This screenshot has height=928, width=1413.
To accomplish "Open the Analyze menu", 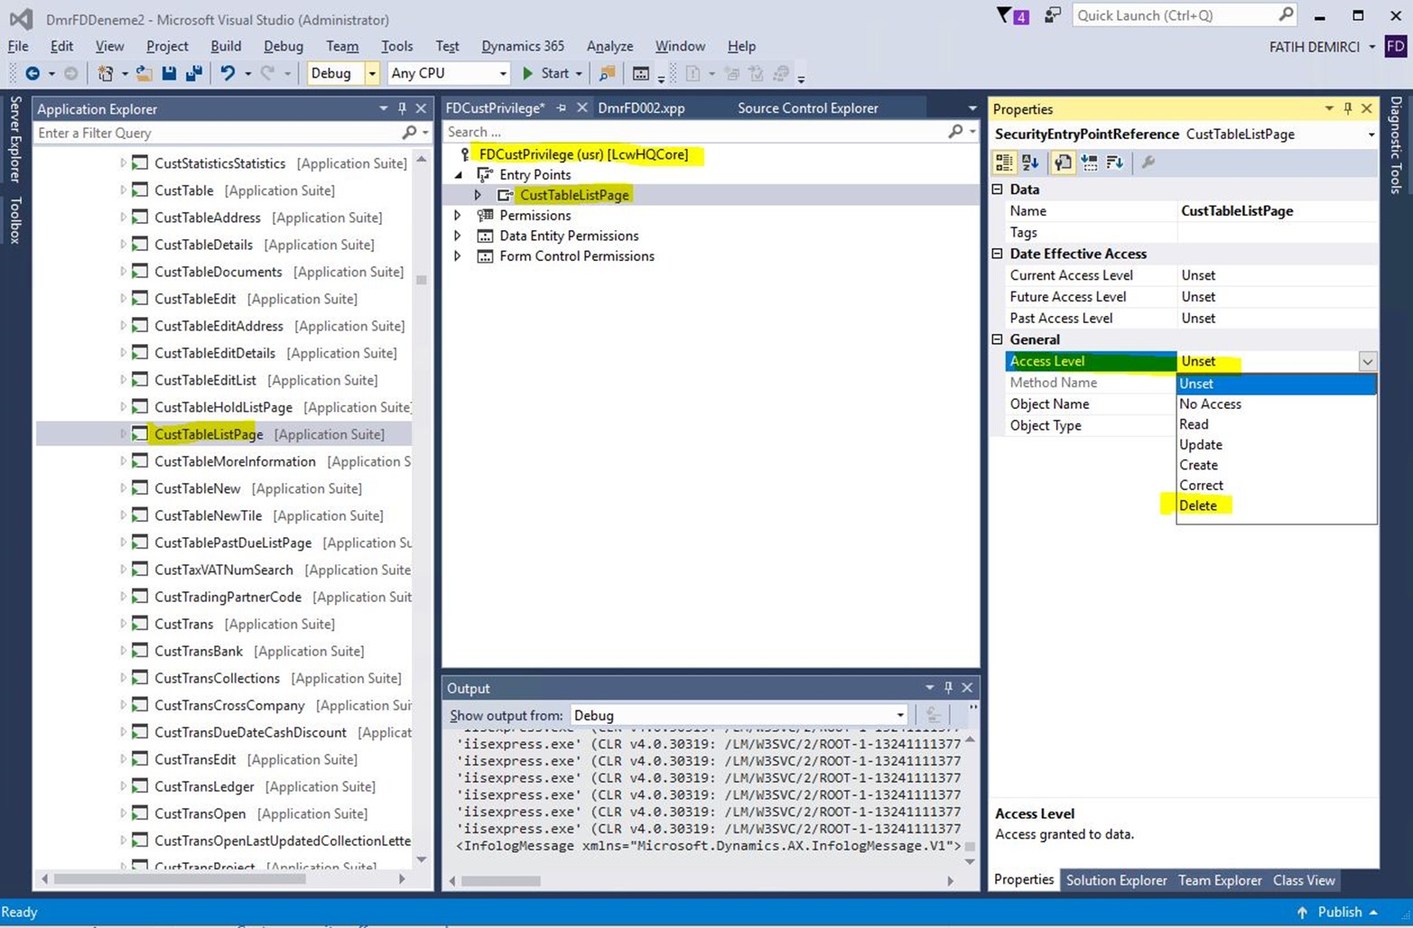I will click(x=609, y=46).
